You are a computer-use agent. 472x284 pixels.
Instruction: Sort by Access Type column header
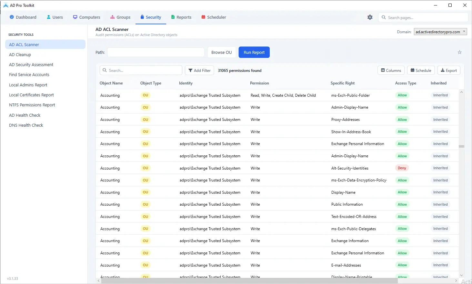pyautogui.click(x=406, y=83)
